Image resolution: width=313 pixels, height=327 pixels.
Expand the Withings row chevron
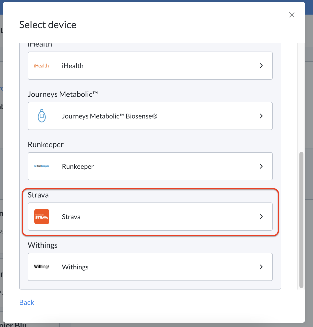[x=261, y=267]
